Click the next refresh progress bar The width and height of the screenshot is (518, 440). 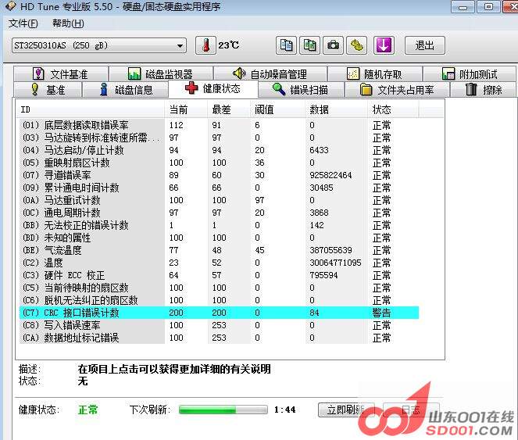point(223,410)
